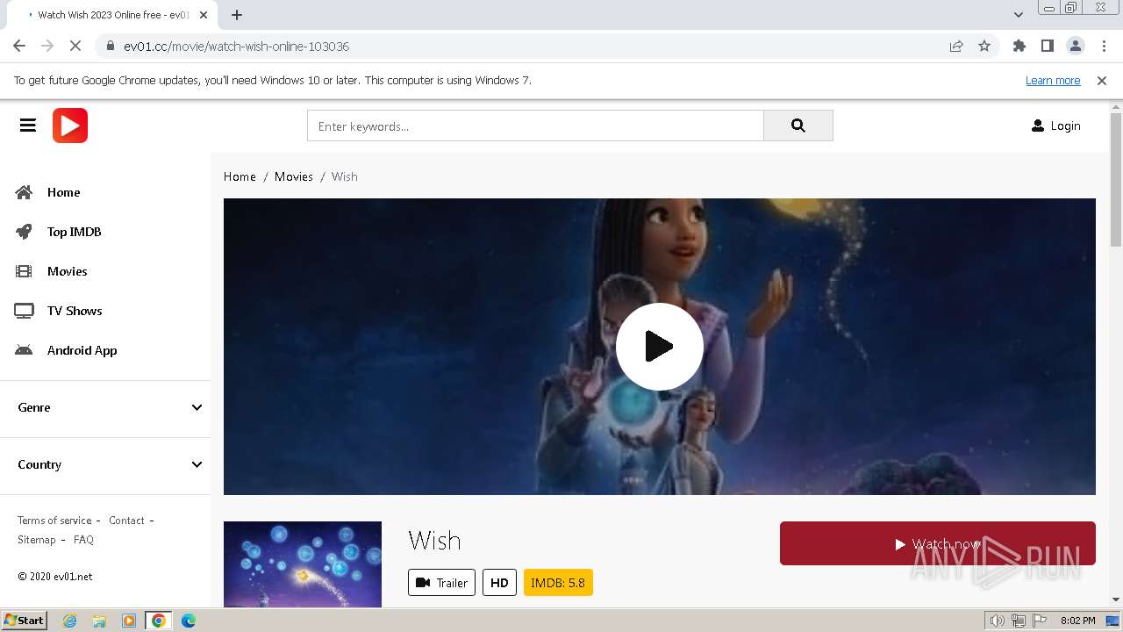Image resolution: width=1123 pixels, height=632 pixels.
Task: Click the red play logo
Action: click(70, 126)
